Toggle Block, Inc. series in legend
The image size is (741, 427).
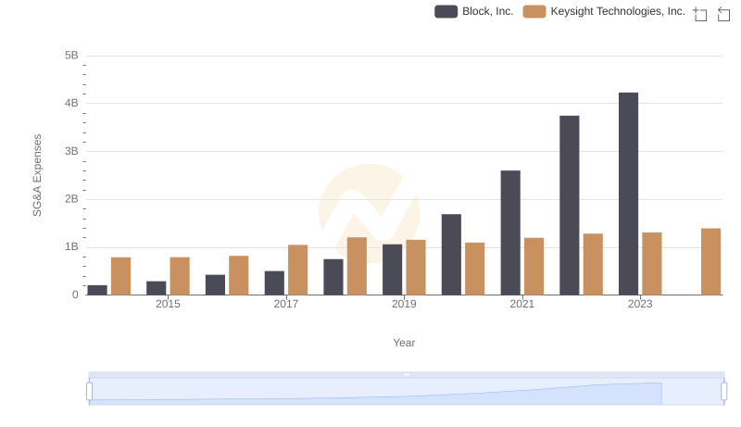[474, 11]
